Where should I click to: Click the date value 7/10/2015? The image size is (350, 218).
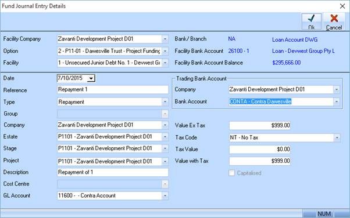pyautogui.click(x=70, y=78)
